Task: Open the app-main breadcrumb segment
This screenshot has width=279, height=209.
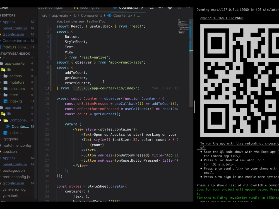Action: click(60, 15)
